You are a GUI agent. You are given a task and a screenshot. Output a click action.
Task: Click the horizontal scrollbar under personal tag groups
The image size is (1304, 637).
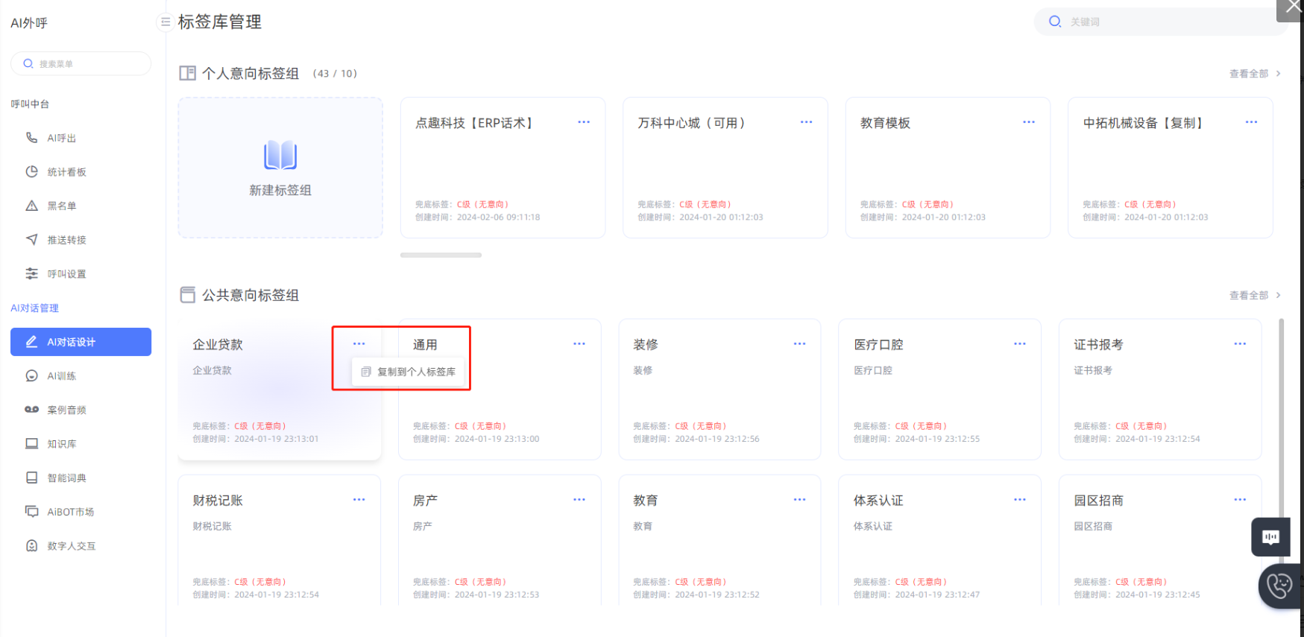tap(441, 255)
